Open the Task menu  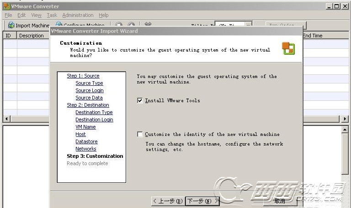coord(52,15)
